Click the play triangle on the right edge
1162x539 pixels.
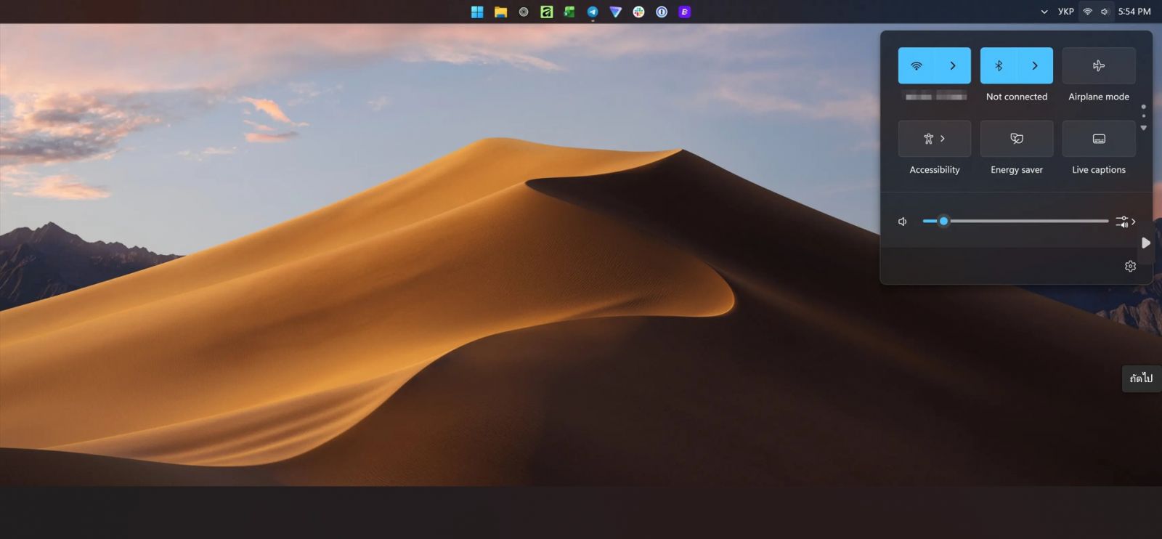pos(1145,243)
